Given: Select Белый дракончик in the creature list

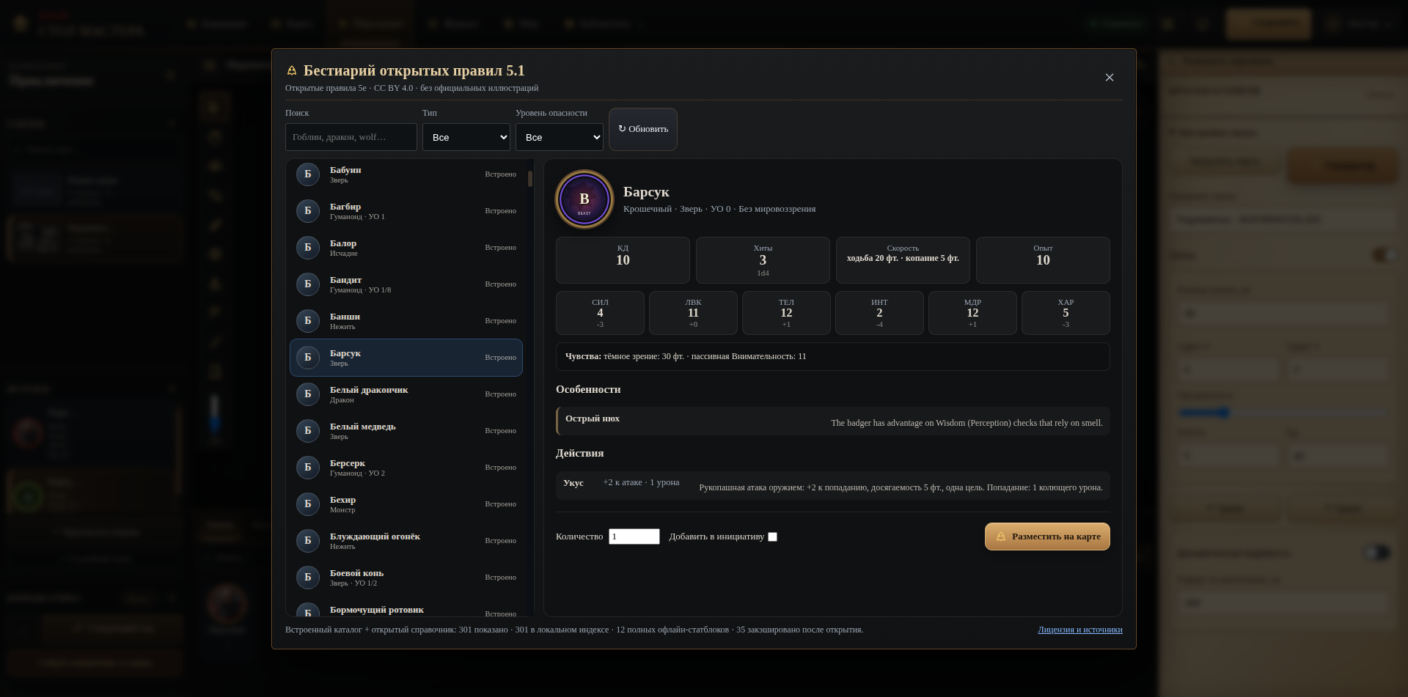Looking at the screenshot, I should click(x=406, y=394).
